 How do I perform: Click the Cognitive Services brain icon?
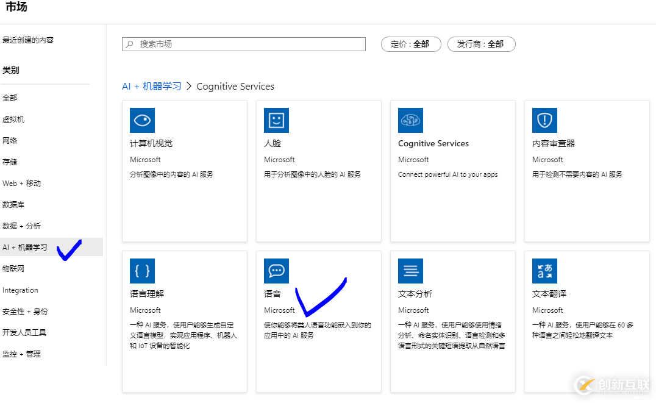tap(410, 121)
